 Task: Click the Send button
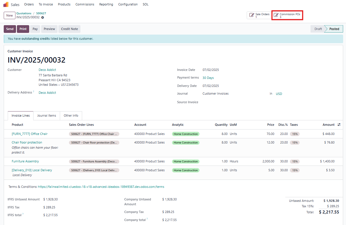tap(10, 29)
